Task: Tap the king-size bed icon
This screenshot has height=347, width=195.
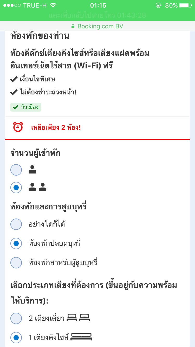Action: pyautogui.click(x=81, y=337)
